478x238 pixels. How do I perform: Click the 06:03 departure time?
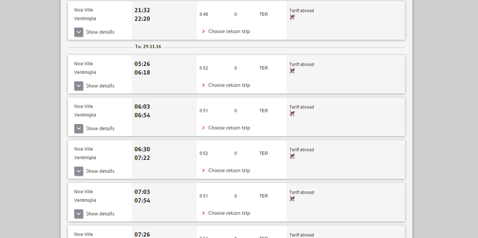pyautogui.click(x=142, y=106)
